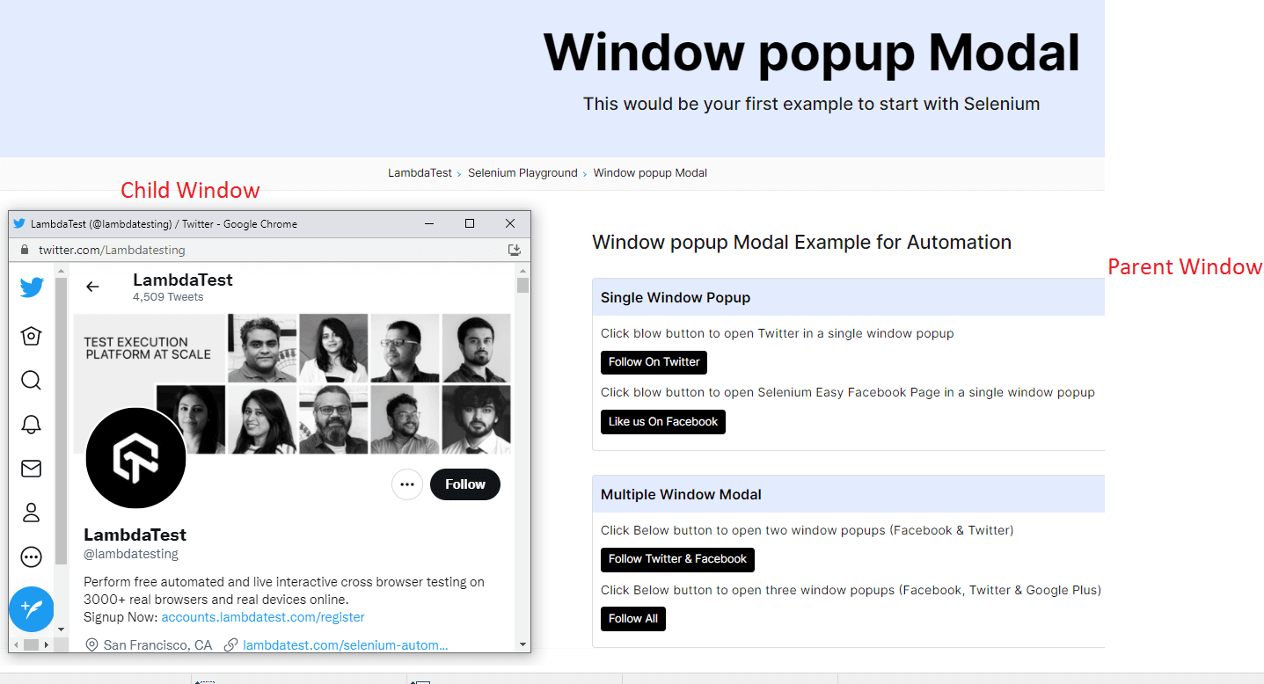Viewport: 1264px width, 684px height.
Task: Click the link icon beside the profile URL
Action: click(x=230, y=644)
